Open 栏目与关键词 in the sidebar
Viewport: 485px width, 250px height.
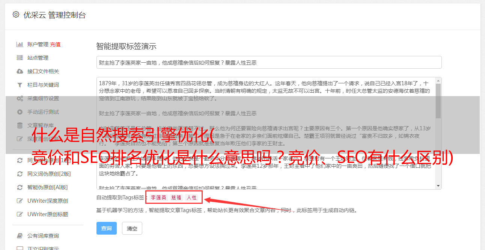coord(43,85)
